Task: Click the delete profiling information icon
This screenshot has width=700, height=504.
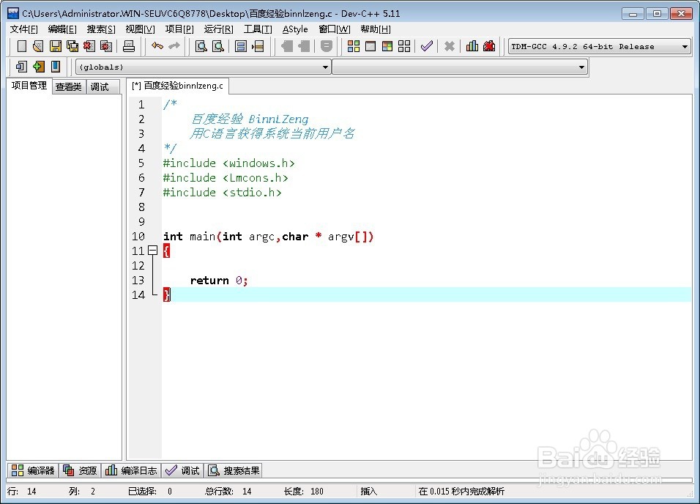Action: click(489, 46)
